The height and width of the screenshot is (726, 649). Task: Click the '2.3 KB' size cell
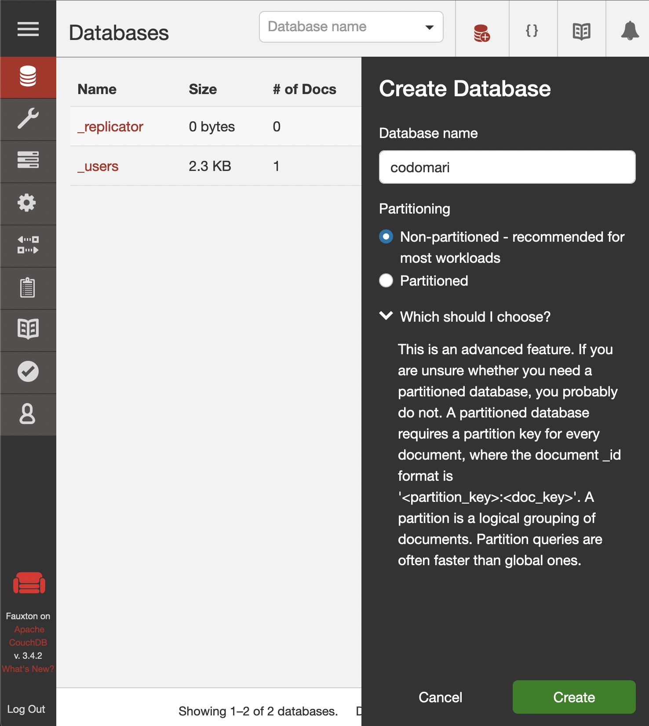(210, 166)
